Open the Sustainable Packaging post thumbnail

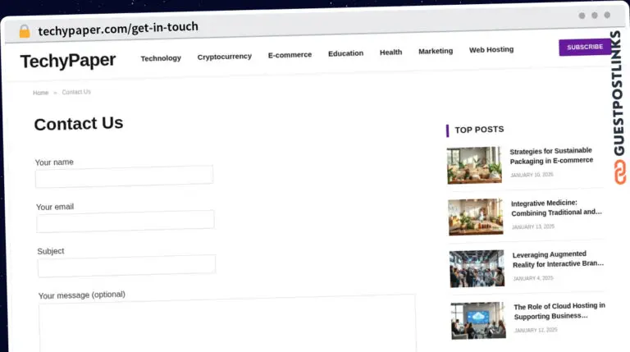tap(474, 165)
